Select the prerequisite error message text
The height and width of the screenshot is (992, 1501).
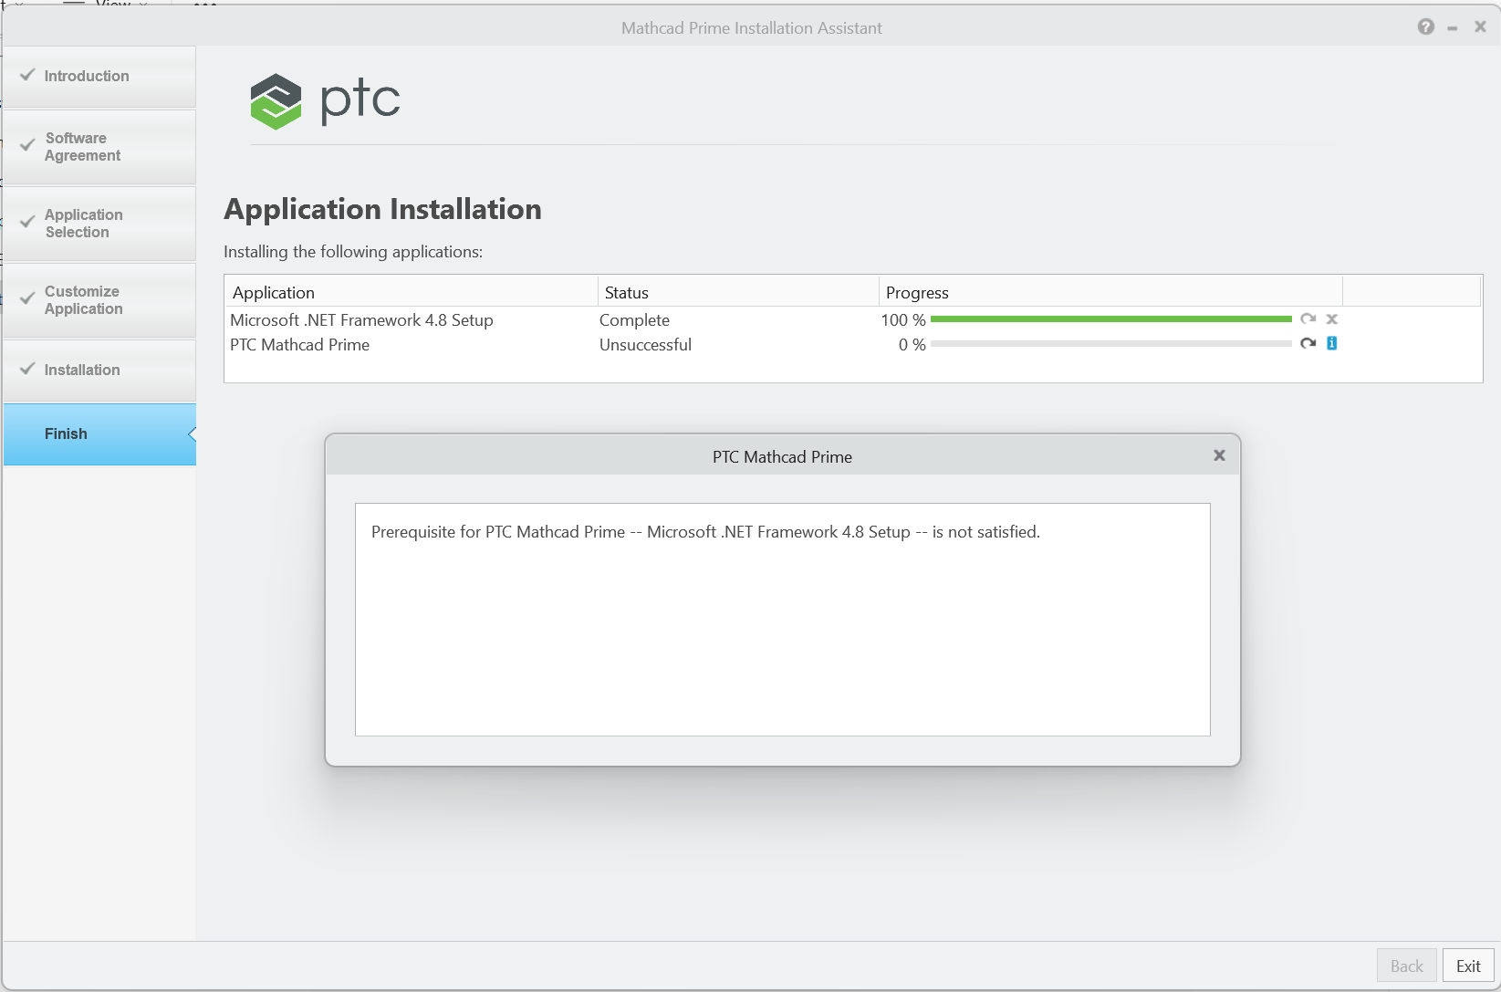(704, 531)
